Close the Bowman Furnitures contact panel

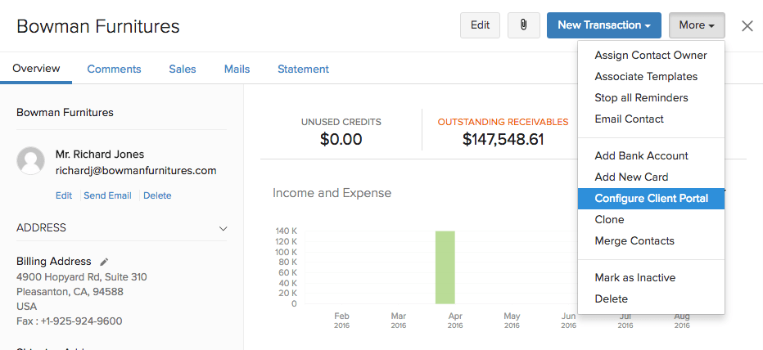coord(747,25)
